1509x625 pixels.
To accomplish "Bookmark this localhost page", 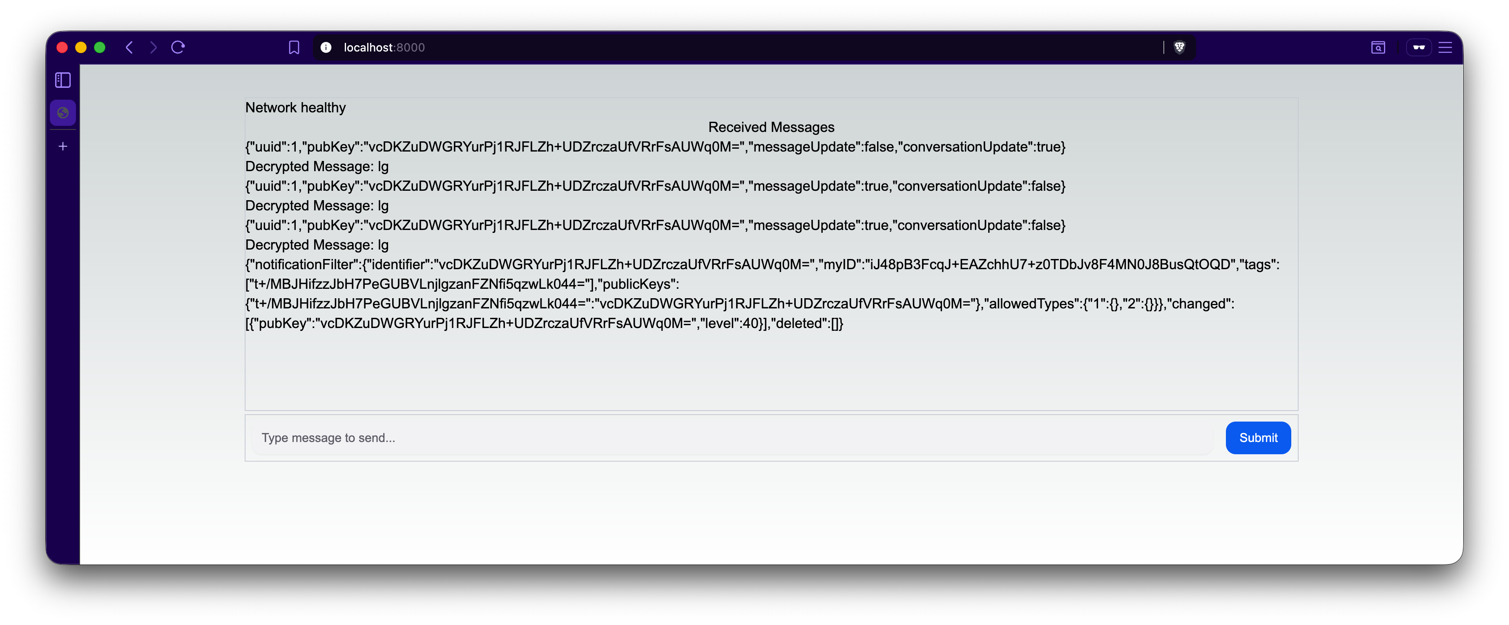I will [294, 47].
